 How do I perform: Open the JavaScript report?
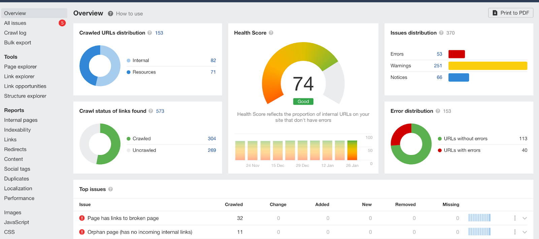(17, 222)
